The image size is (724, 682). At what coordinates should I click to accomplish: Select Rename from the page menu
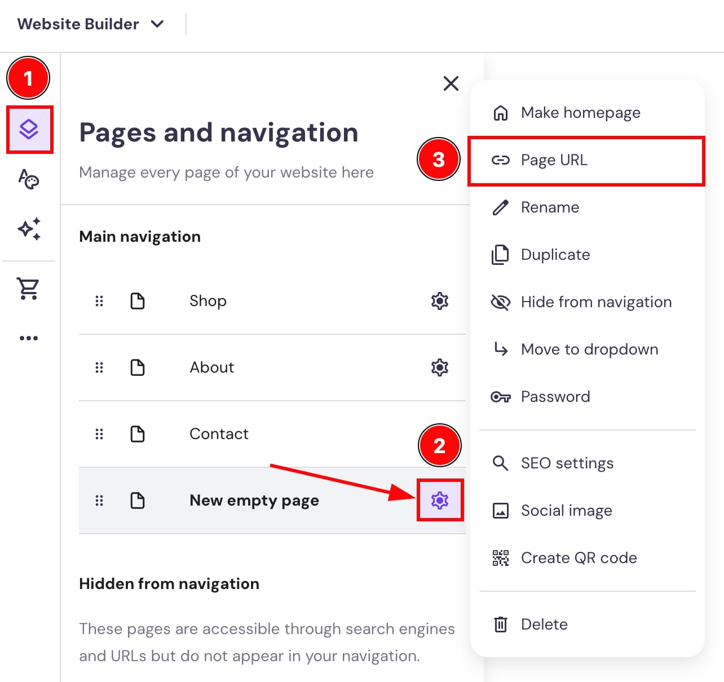(549, 207)
